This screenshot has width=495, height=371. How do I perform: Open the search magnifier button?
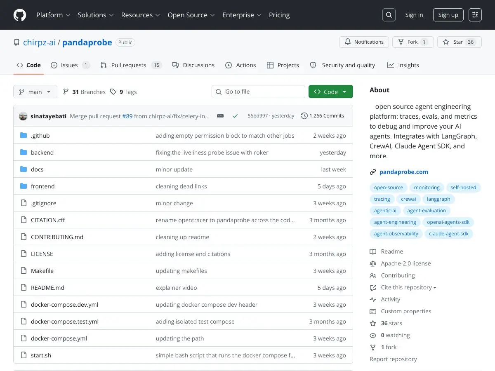click(389, 15)
